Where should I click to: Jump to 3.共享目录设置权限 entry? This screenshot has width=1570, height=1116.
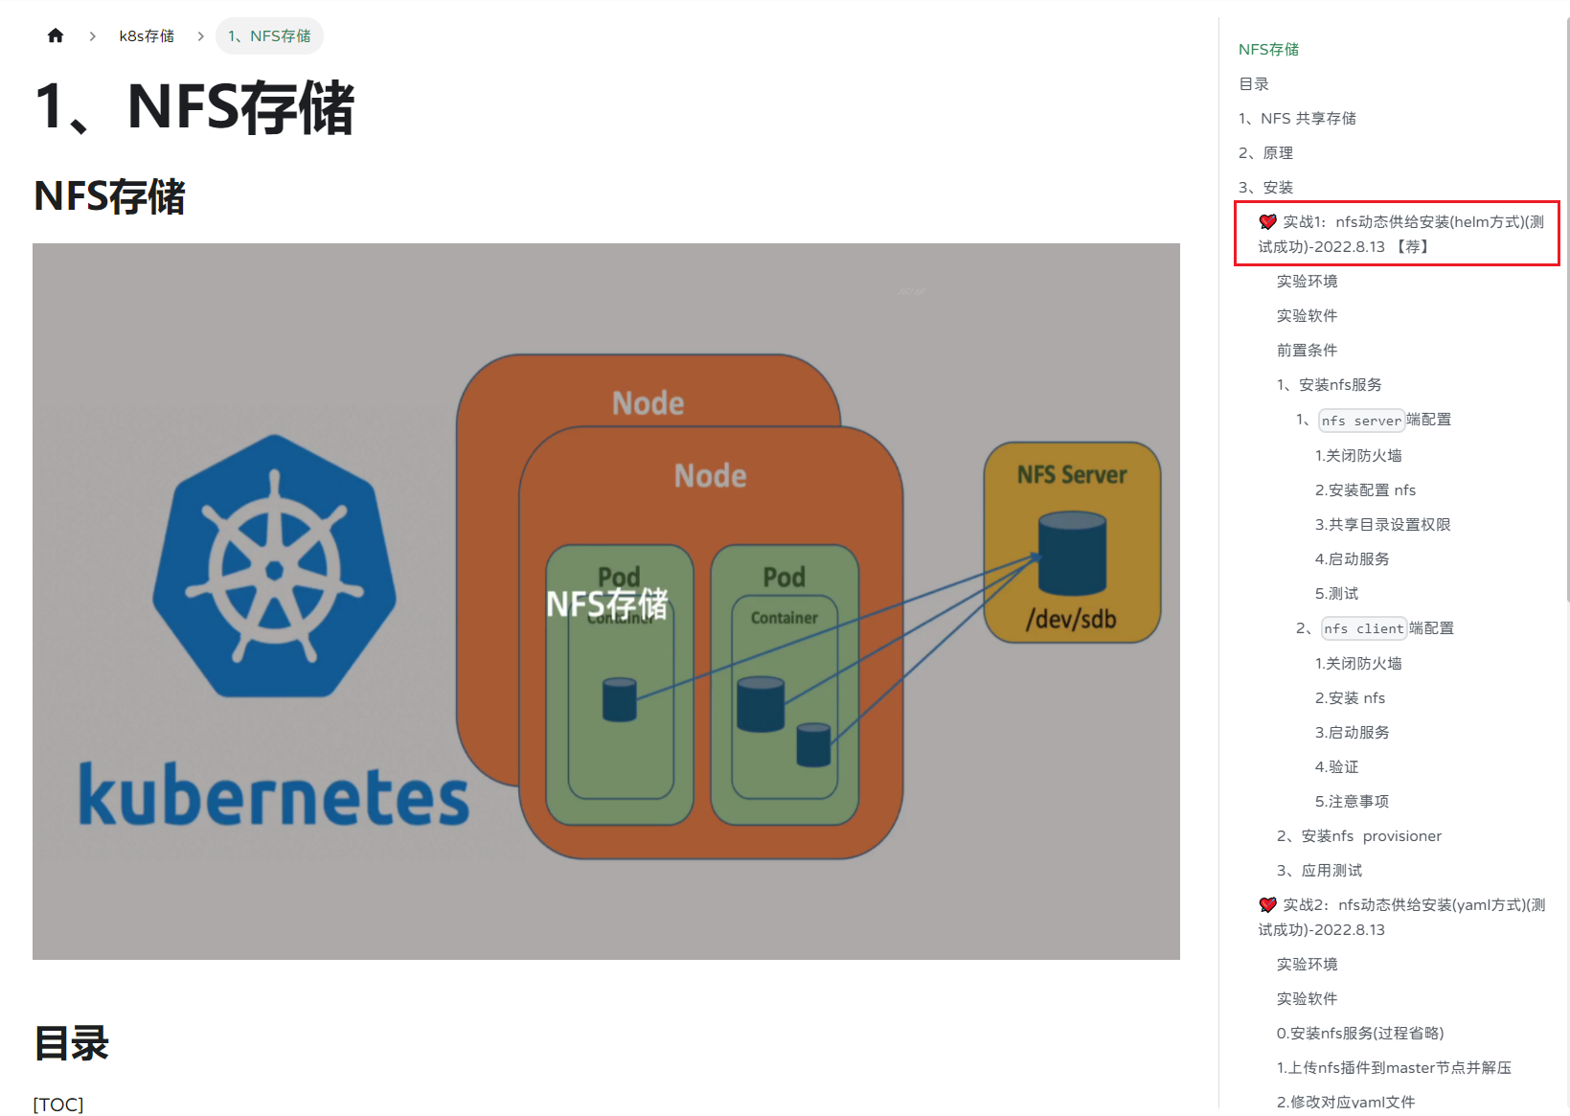click(1382, 525)
